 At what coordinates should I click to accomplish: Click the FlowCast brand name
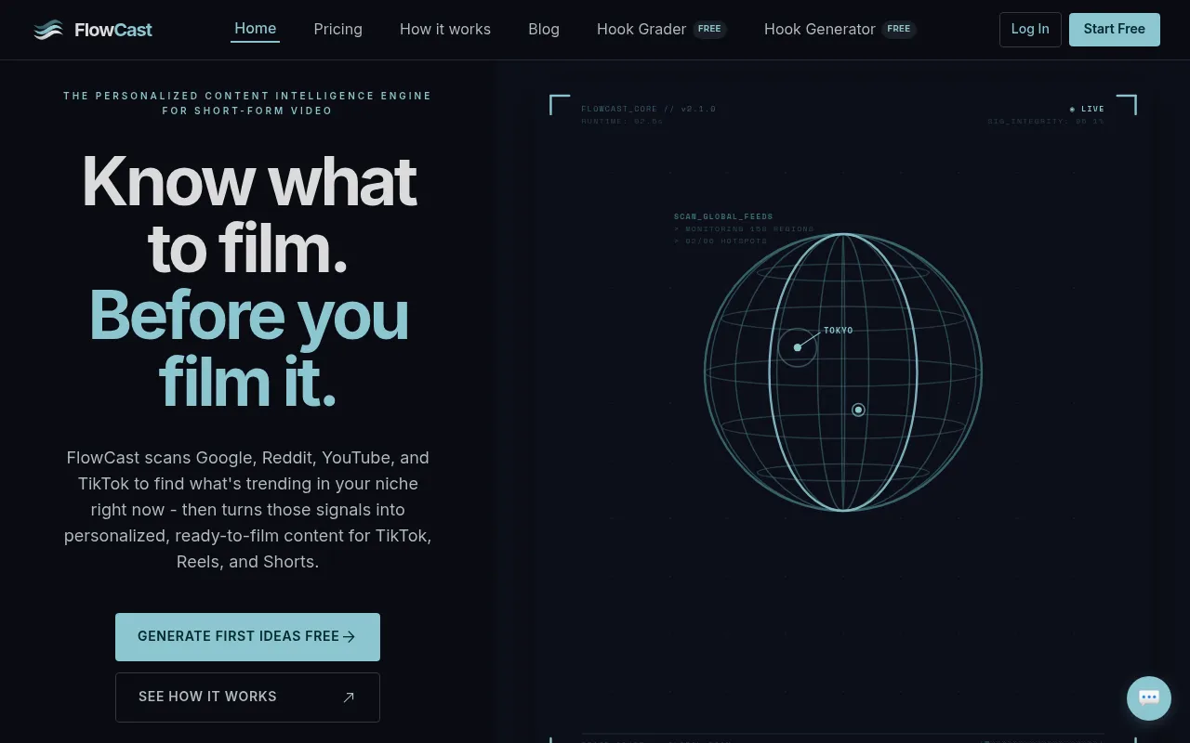click(x=113, y=30)
